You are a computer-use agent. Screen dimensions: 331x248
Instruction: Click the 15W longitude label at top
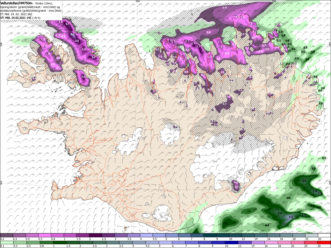[x=274, y=1]
